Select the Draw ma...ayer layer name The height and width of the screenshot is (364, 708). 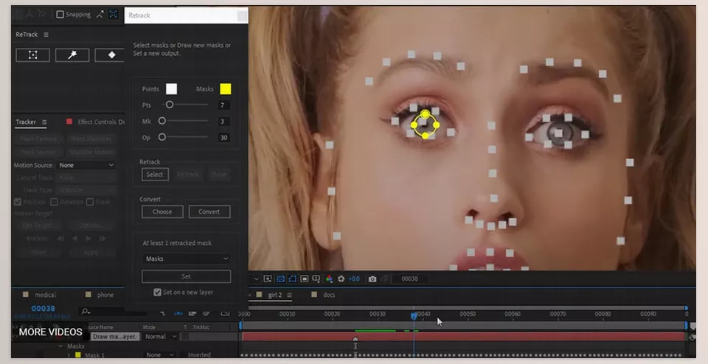tap(116, 337)
